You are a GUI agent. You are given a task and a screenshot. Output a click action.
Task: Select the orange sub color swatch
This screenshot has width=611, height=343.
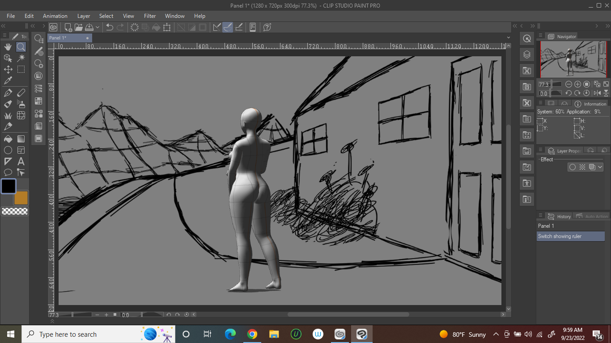[x=21, y=198]
